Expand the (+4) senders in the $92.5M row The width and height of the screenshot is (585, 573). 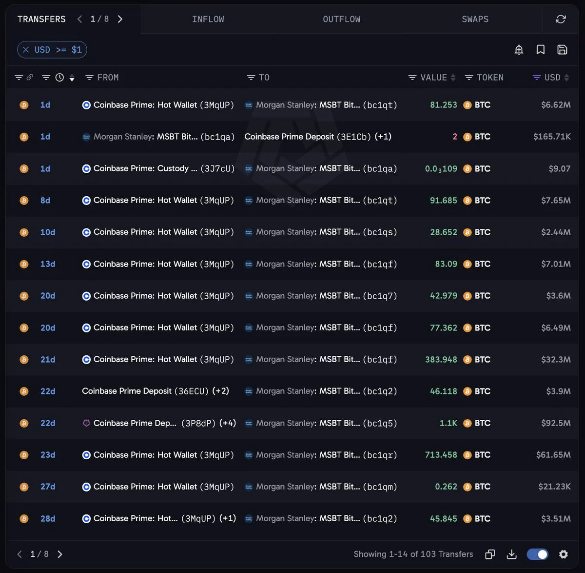click(228, 423)
